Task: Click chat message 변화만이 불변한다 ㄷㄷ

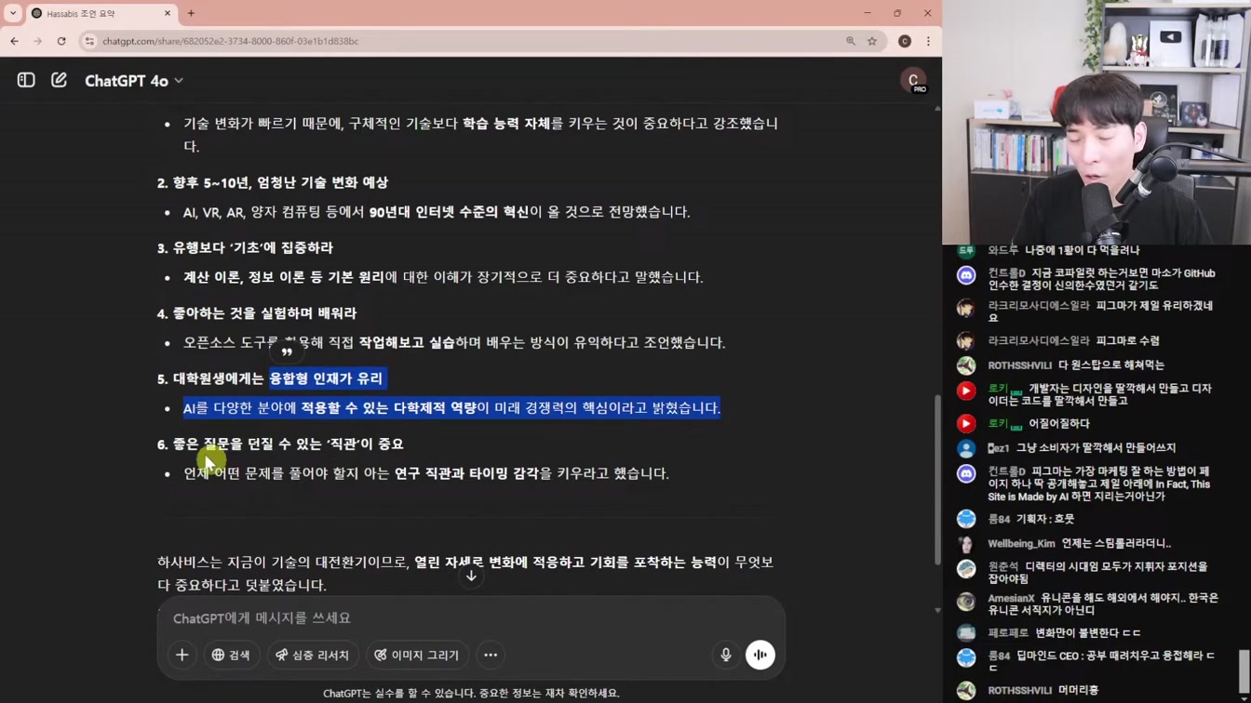Action: click(x=1088, y=632)
